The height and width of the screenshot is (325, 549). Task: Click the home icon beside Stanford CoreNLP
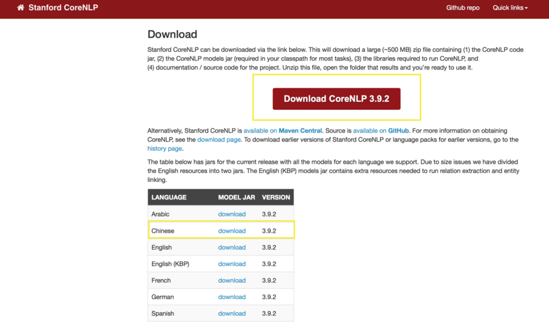(x=21, y=7)
